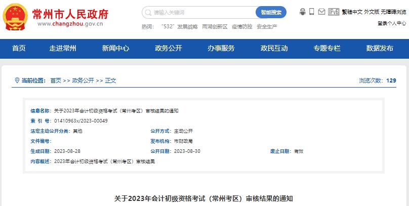The height and width of the screenshot is (206, 409).
Task: Switch to 繁體中文 language version
Action: 352,12
